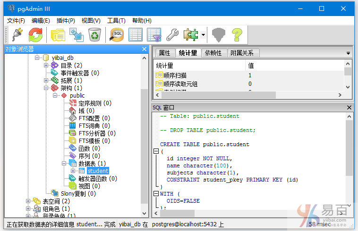Open the object properties toolbar icon
Screen dimensions: 358x231
coord(58,34)
